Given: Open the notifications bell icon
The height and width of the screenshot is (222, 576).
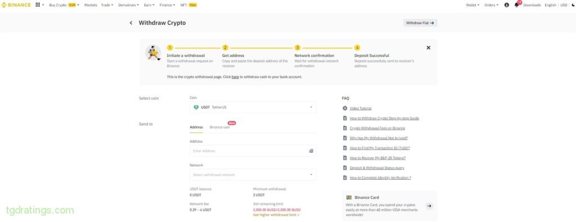Looking at the screenshot, I should click(516, 5).
